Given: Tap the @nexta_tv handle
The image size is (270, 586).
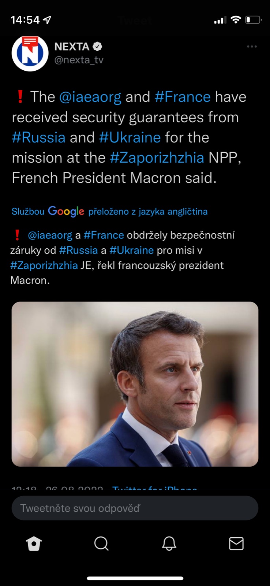Looking at the screenshot, I should click(79, 60).
